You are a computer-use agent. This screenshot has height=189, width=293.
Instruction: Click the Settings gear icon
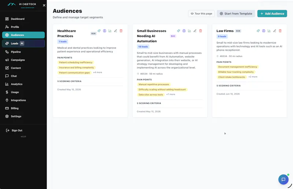click(7, 116)
